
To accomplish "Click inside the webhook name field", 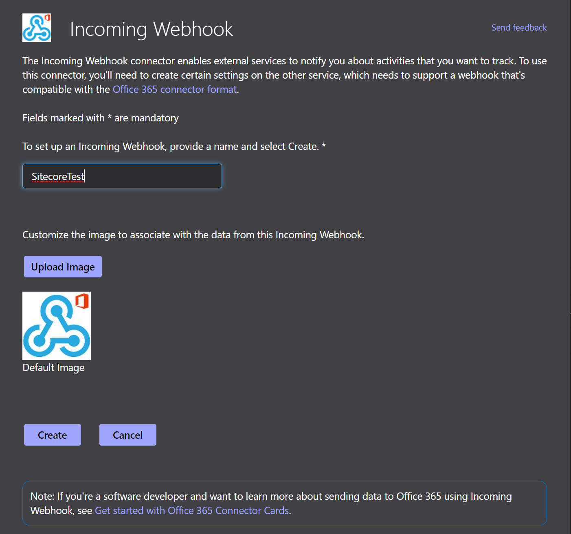I will point(122,176).
